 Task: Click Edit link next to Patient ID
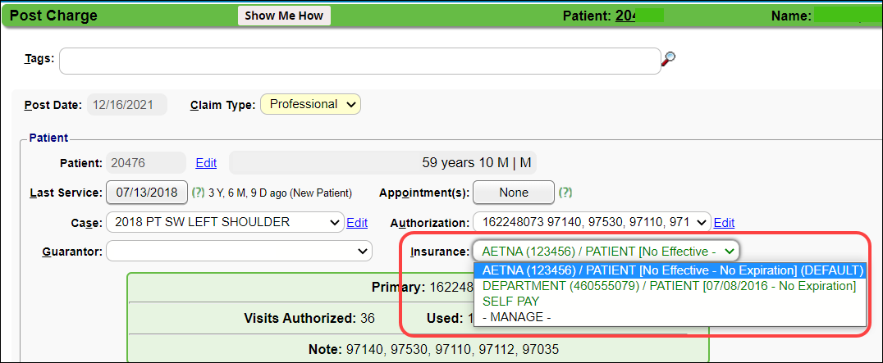click(x=206, y=163)
